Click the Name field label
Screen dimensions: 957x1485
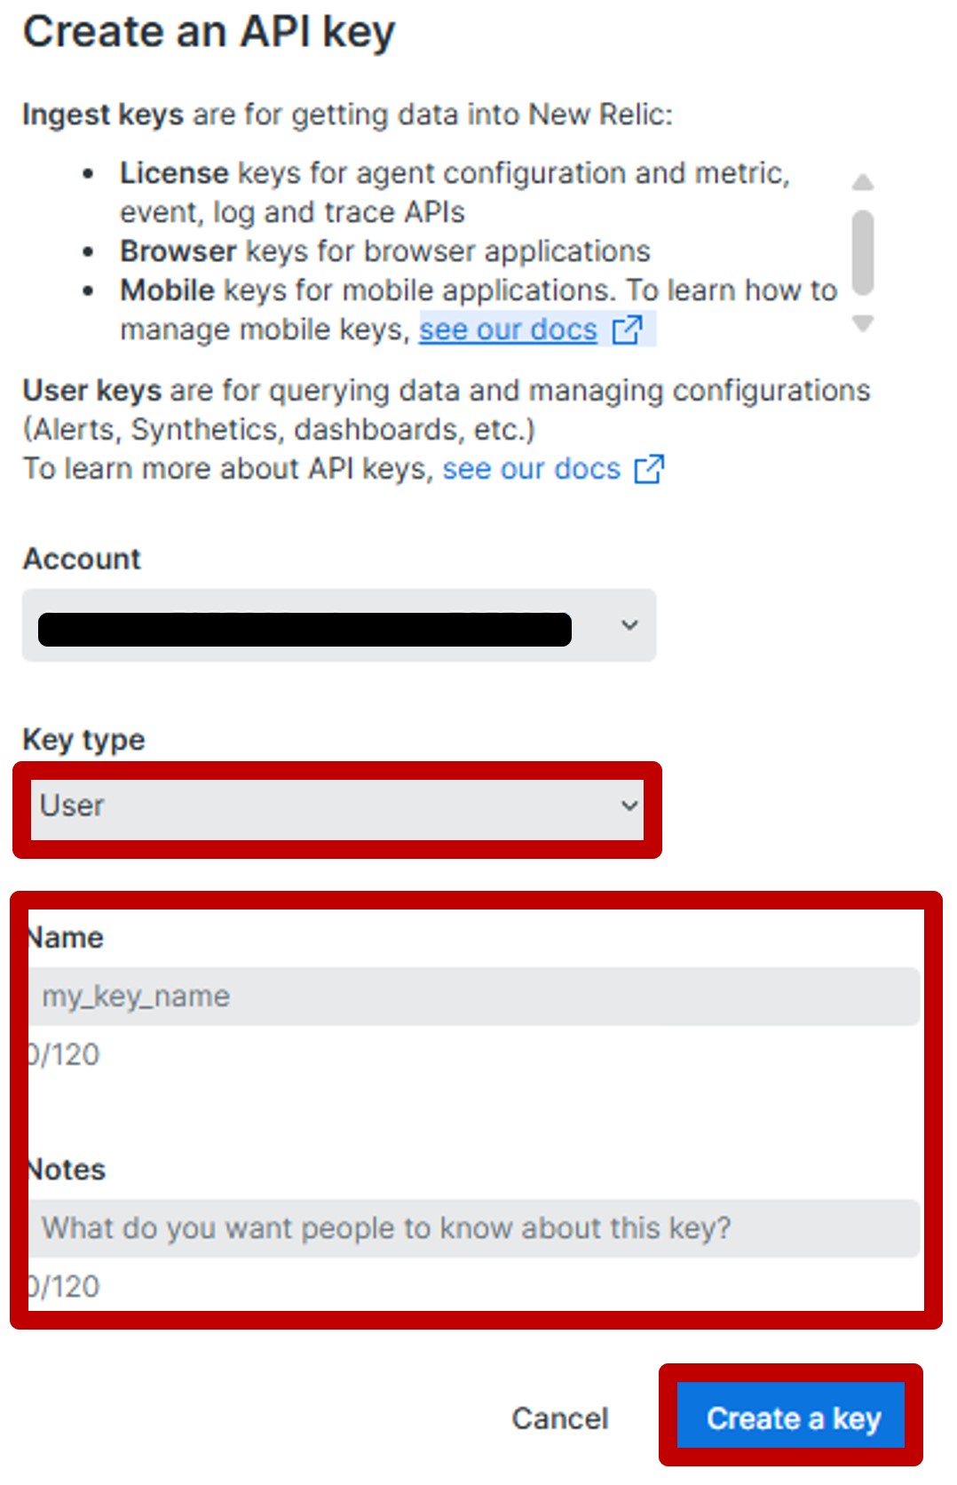pyautogui.click(x=67, y=938)
